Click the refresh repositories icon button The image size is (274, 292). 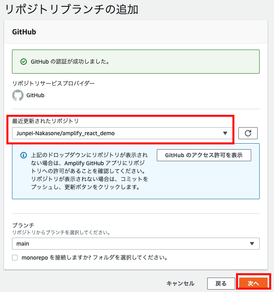(x=248, y=133)
